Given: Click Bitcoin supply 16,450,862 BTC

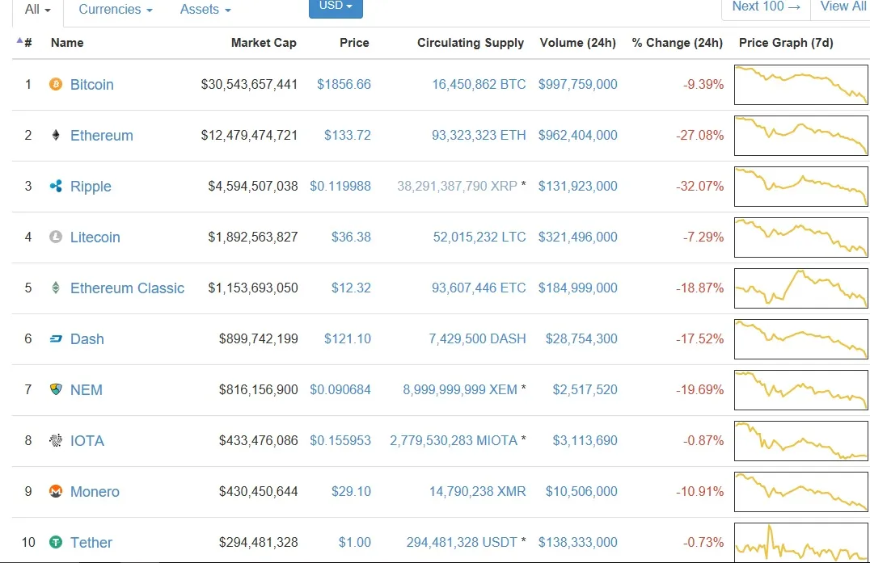Looking at the screenshot, I should 479,84.
